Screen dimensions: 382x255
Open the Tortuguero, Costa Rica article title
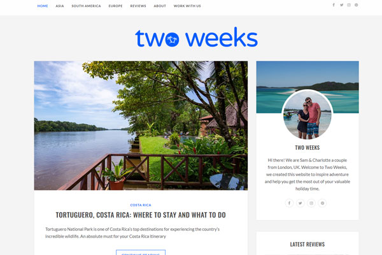click(x=141, y=215)
